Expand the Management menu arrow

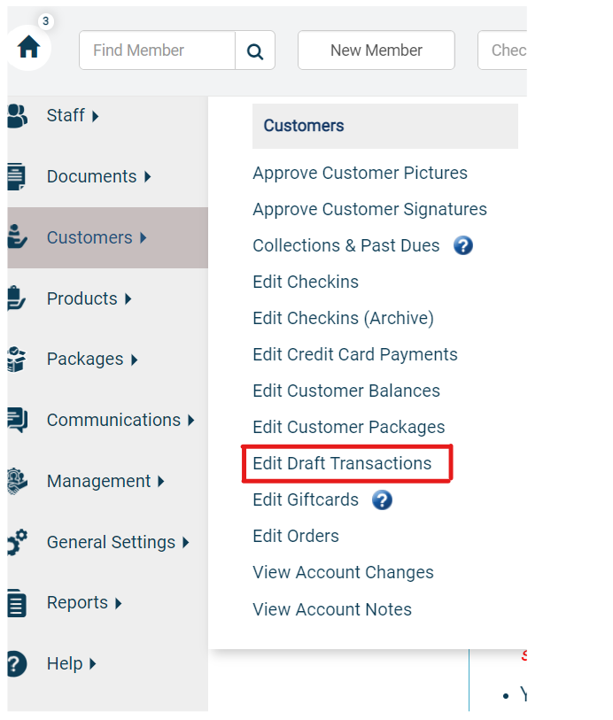(160, 482)
